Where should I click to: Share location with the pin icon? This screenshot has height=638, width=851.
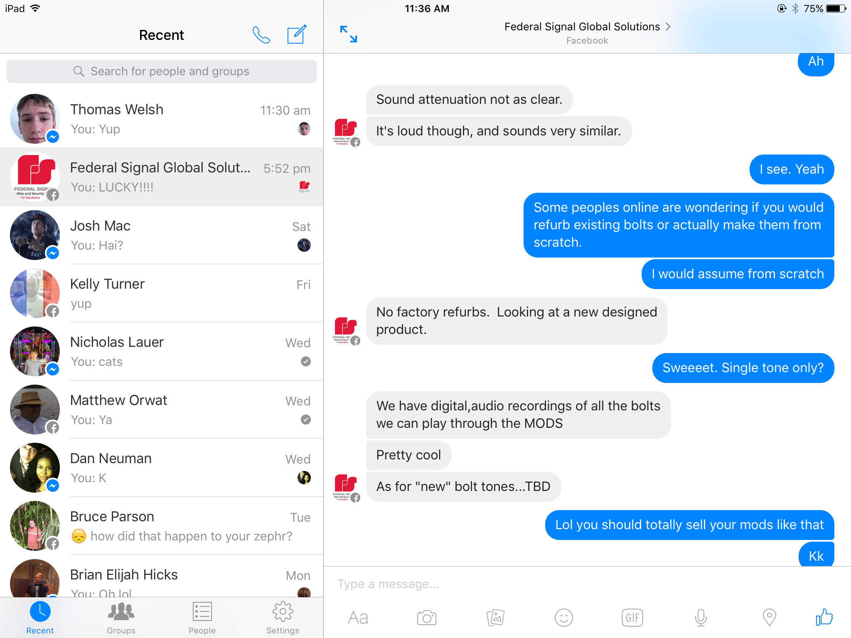pos(769,618)
